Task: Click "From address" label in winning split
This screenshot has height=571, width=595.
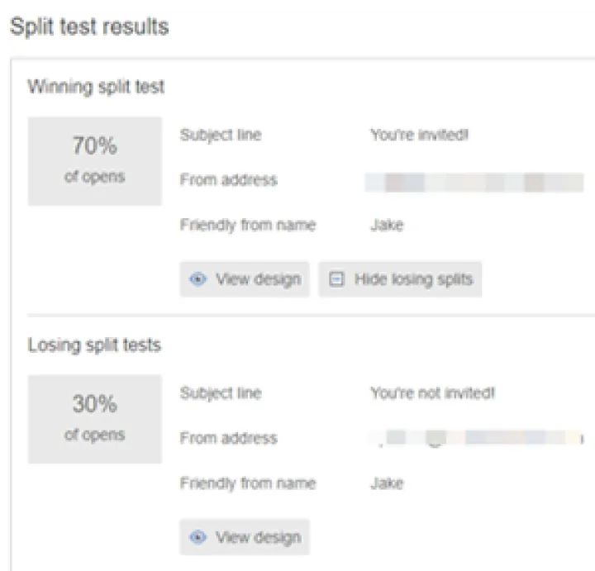Action: click(x=229, y=180)
